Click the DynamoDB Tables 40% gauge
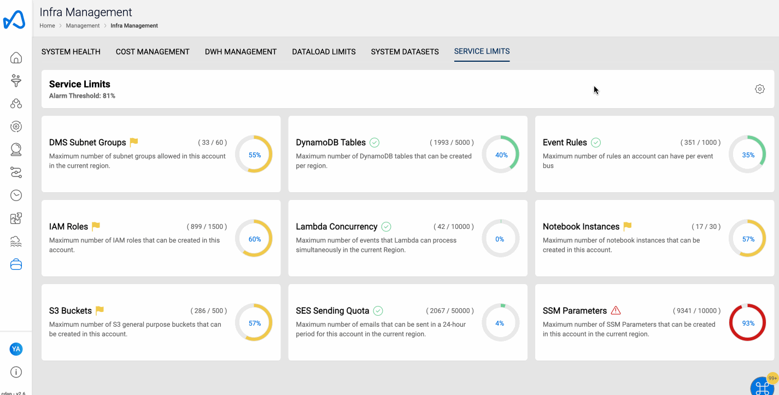 click(501, 155)
